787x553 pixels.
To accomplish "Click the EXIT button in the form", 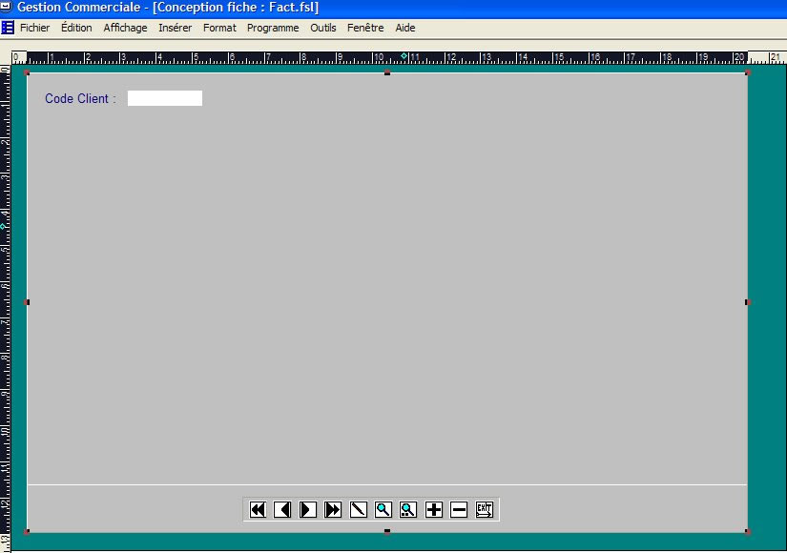I will click(x=485, y=510).
